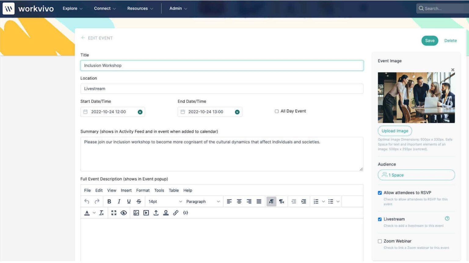Screen dimensions: 469x263
Task: Disable the Allow attendees to RSVP checkbox
Action: coord(380,193)
